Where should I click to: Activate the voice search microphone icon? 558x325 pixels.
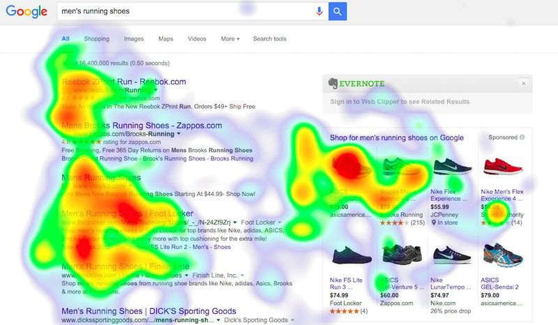click(x=319, y=11)
